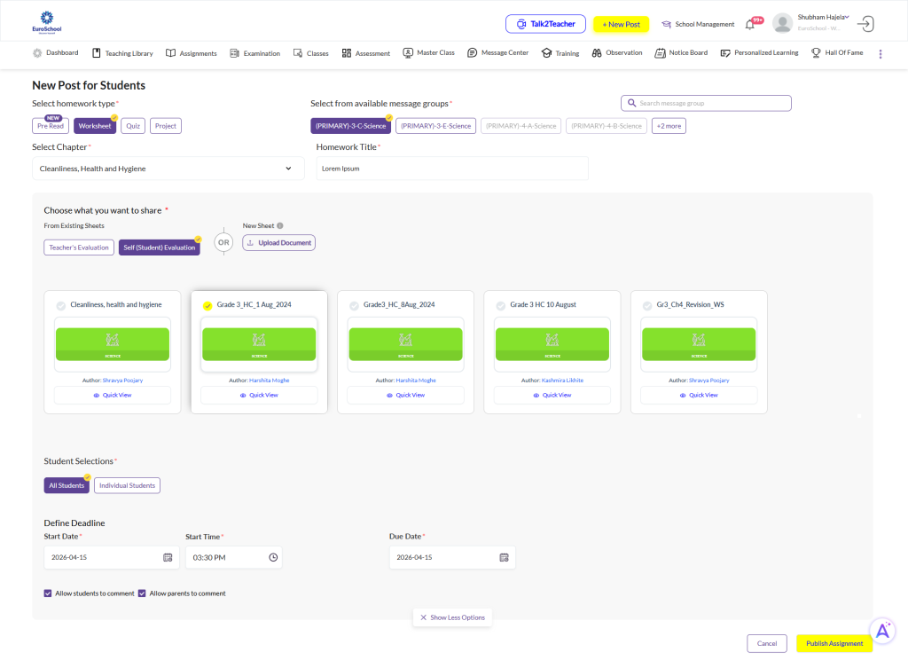Click the Start Date calendar icon
This screenshot has width=908, height=660.
[168, 557]
